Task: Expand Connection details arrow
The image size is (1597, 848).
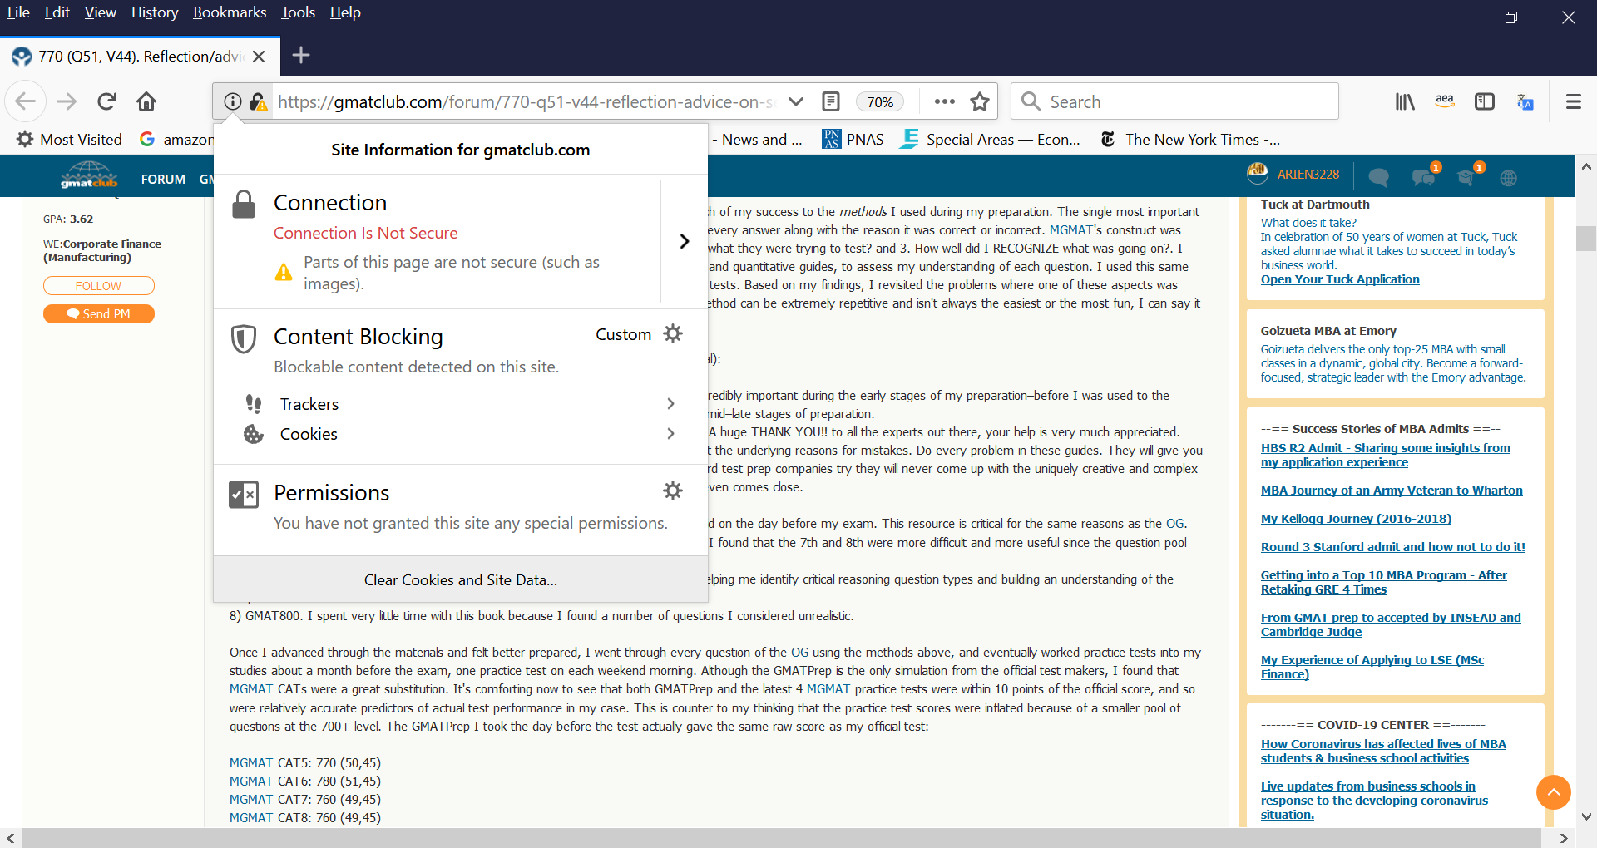Action: (x=684, y=241)
